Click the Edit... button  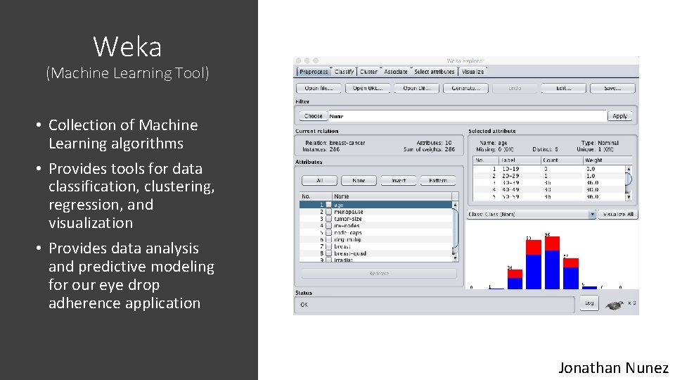[563, 89]
